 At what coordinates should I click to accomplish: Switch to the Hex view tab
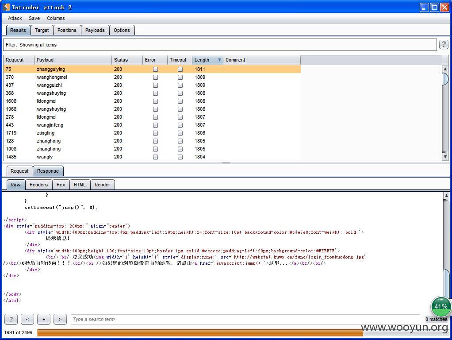61,185
